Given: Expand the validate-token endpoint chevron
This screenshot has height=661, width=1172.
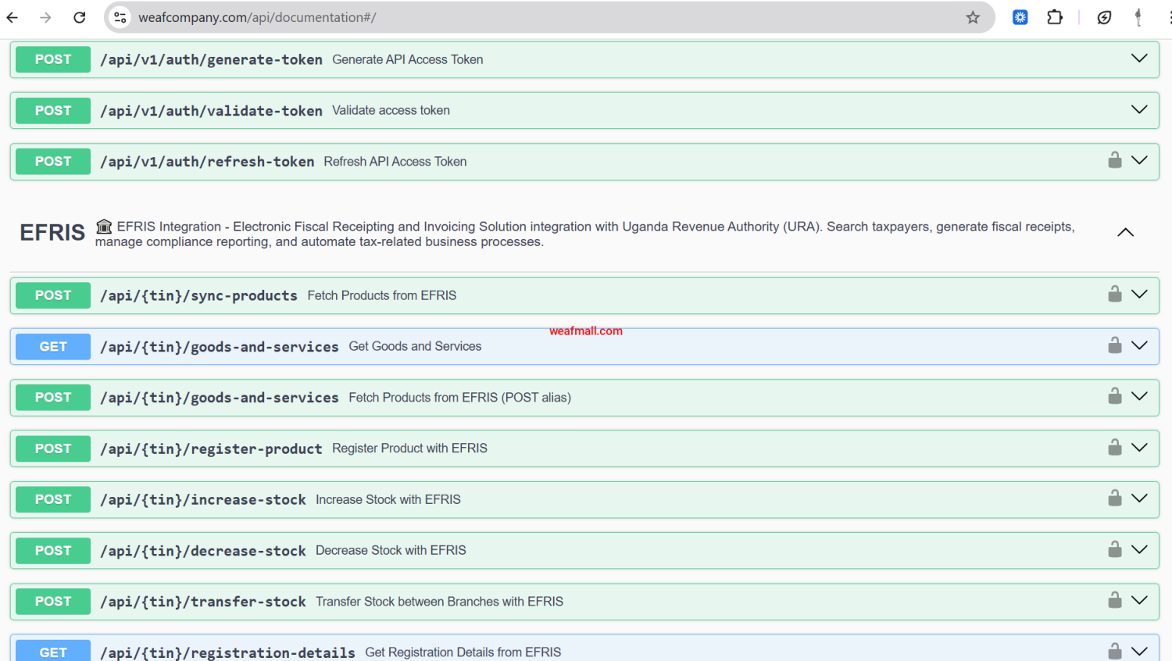Looking at the screenshot, I should pos(1140,109).
